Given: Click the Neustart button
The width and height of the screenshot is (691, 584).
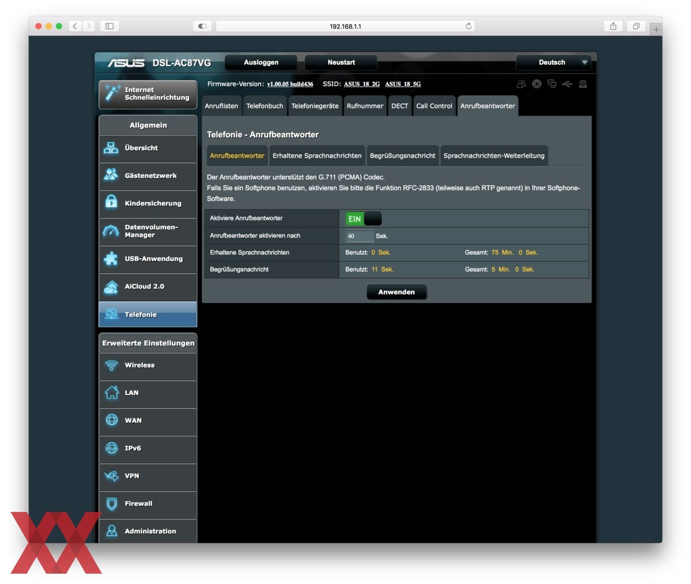Looking at the screenshot, I should 341,62.
